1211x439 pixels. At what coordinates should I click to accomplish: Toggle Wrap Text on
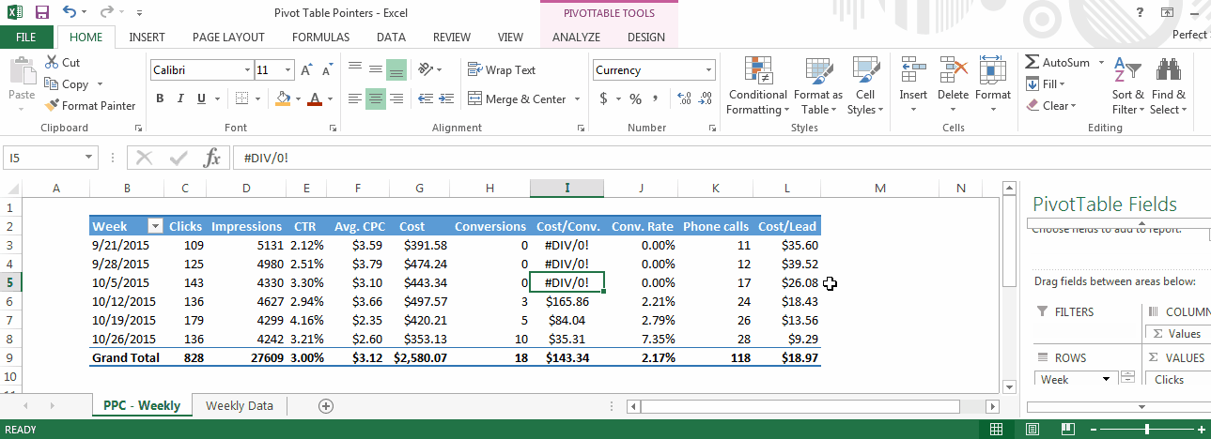502,69
